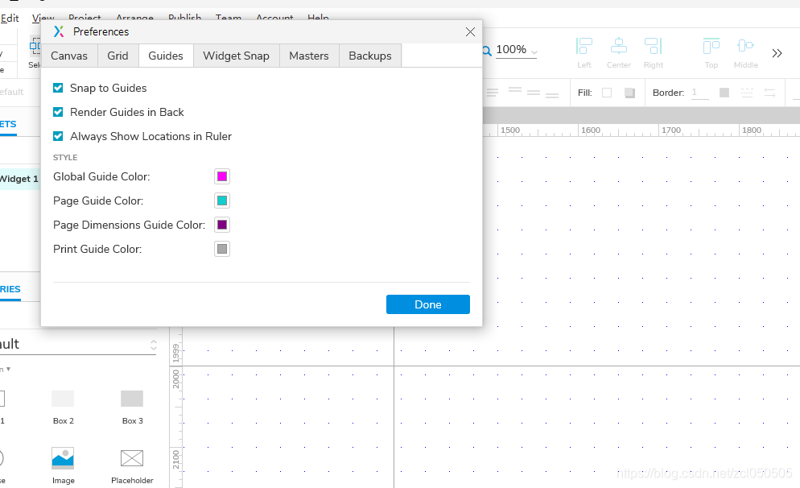Viewport: 800px width, 488px height.
Task: Select the Placeholder widget icon
Action: (132, 458)
